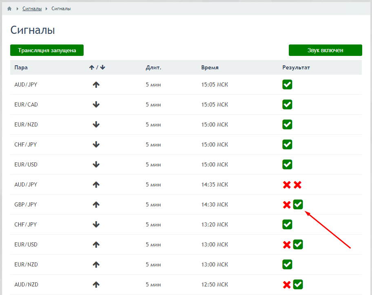Select the AUD/NZD pair name

pyautogui.click(x=27, y=284)
